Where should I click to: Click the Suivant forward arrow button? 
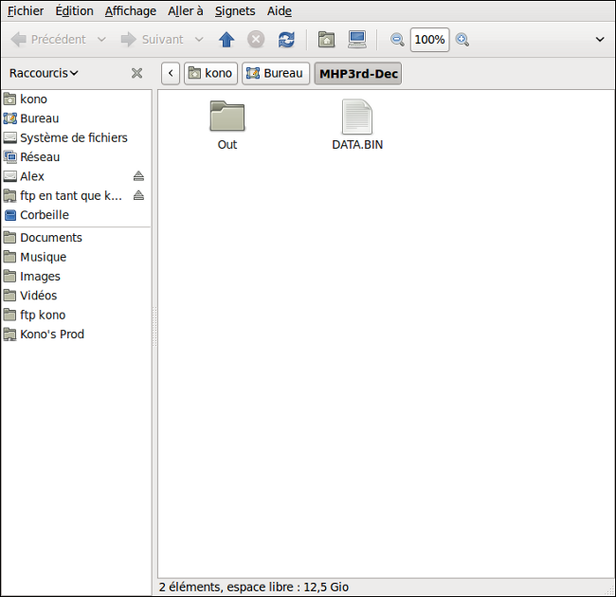(x=153, y=39)
